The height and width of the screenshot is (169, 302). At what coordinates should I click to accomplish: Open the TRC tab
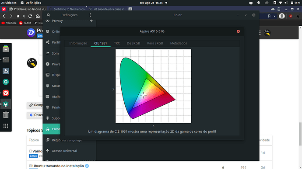pos(117,43)
